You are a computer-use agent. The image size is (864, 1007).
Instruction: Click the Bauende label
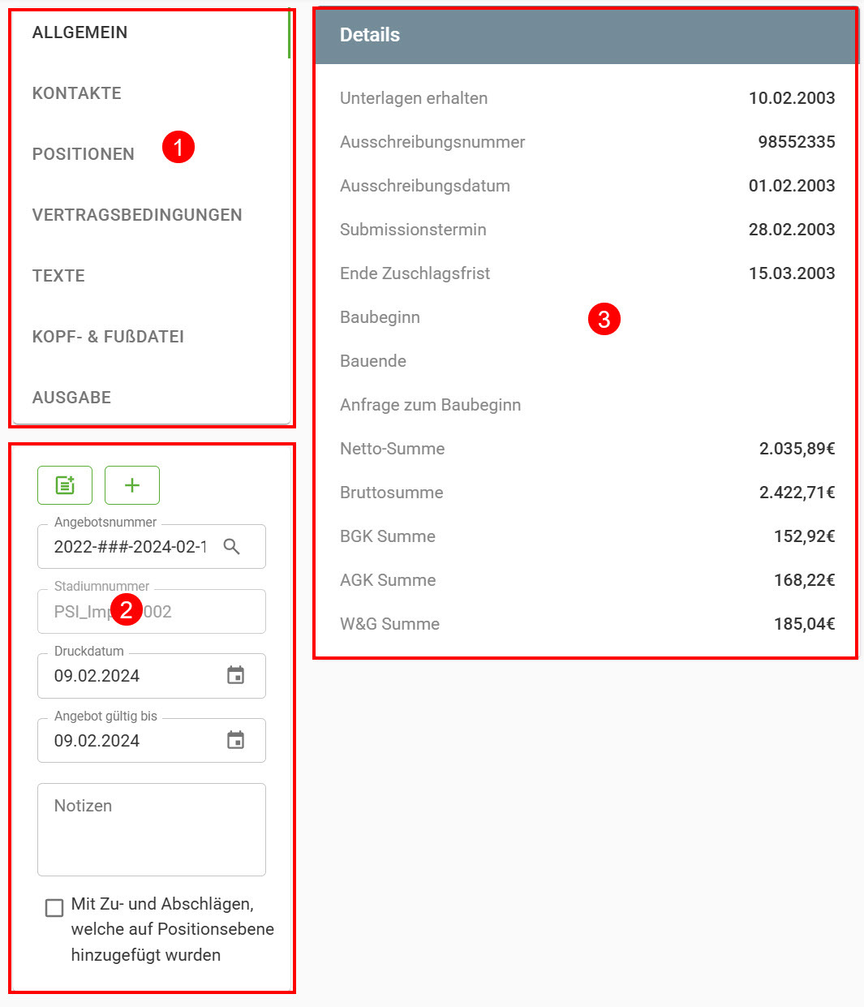click(x=373, y=361)
